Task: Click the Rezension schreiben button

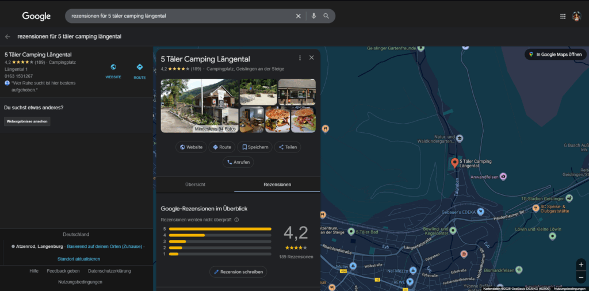Action: tap(238, 272)
